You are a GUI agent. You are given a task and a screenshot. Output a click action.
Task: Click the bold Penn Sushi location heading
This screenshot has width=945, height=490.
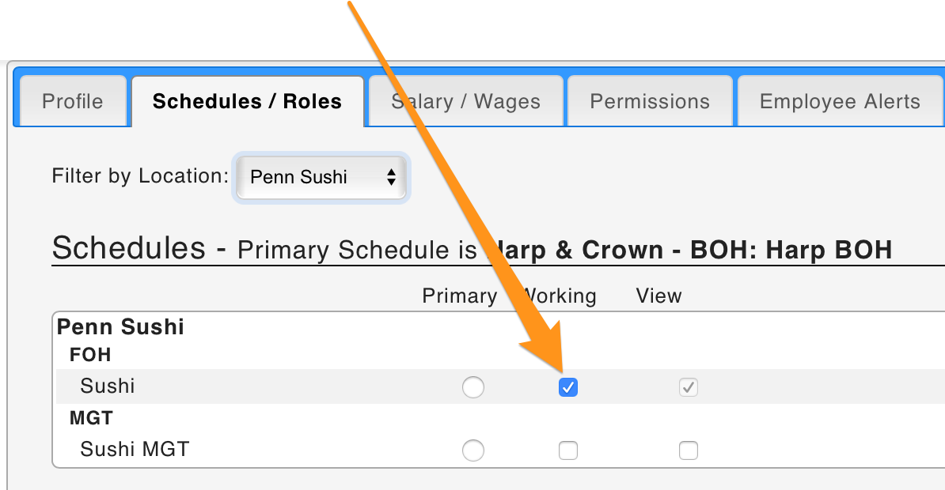coord(121,327)
